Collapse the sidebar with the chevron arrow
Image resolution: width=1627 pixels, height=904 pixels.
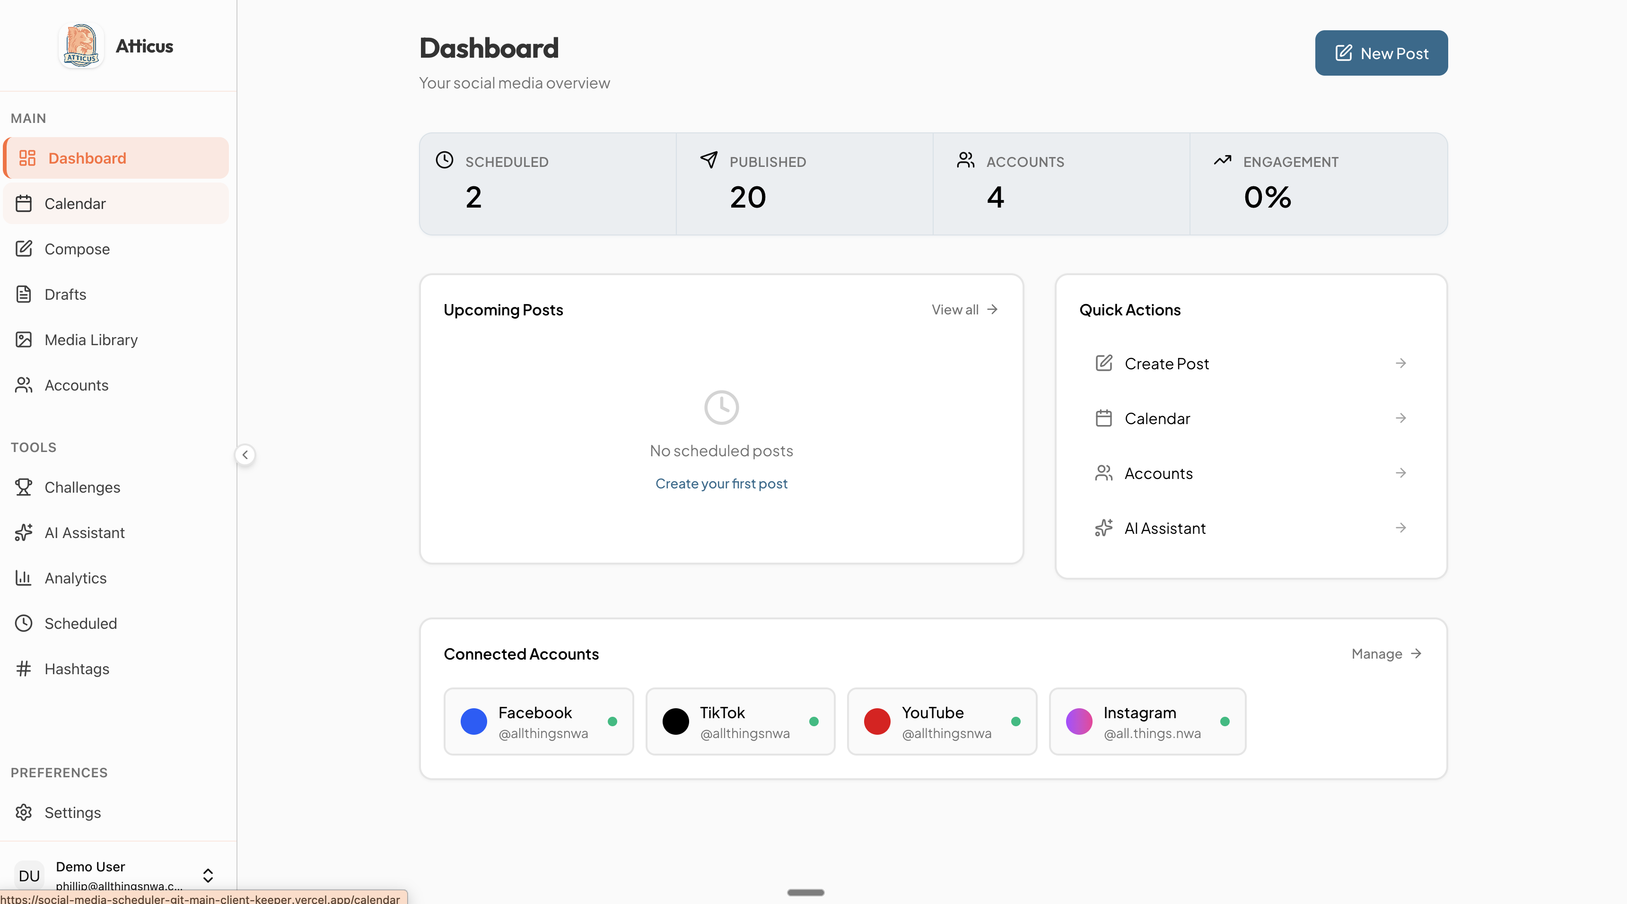click(x=245, y=454)
